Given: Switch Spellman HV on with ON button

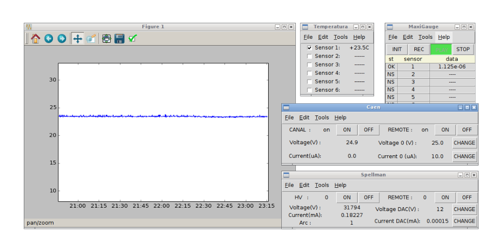Looking at the screenshot, I should [x=347, y=197].
